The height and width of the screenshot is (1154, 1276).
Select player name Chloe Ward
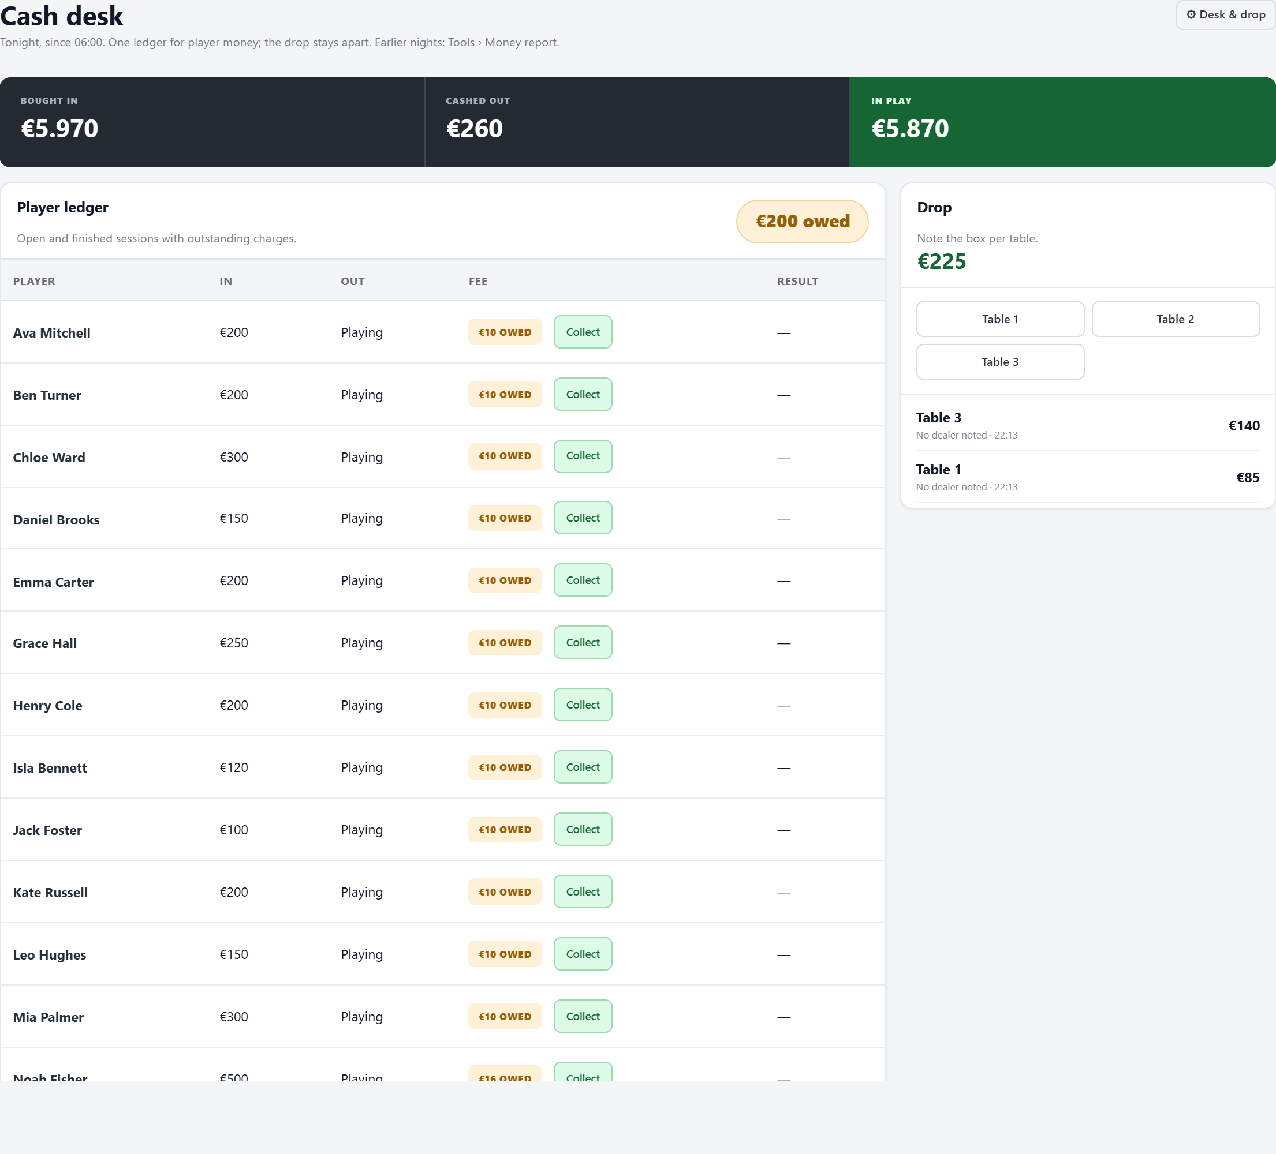pos(48,458)
